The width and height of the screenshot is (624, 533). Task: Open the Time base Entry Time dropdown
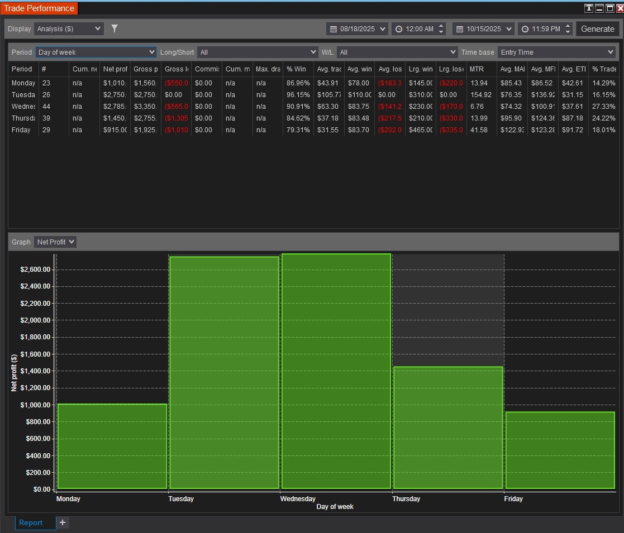pos(556,52)
